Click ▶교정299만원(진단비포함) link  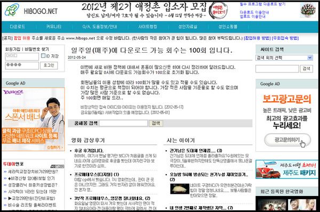tap(31, 198)
